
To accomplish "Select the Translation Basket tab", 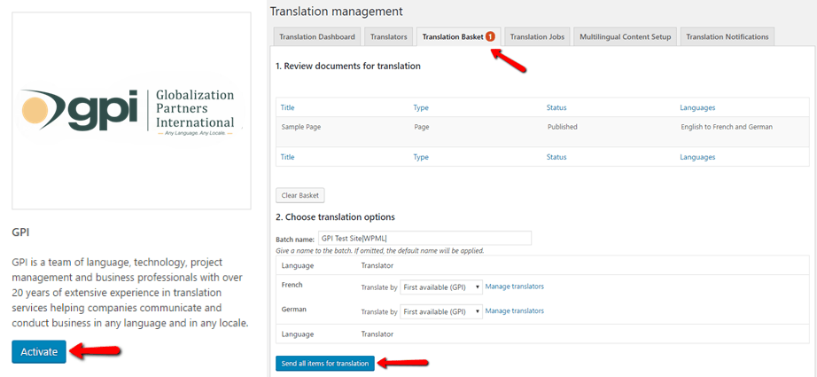I will [458, 37].
